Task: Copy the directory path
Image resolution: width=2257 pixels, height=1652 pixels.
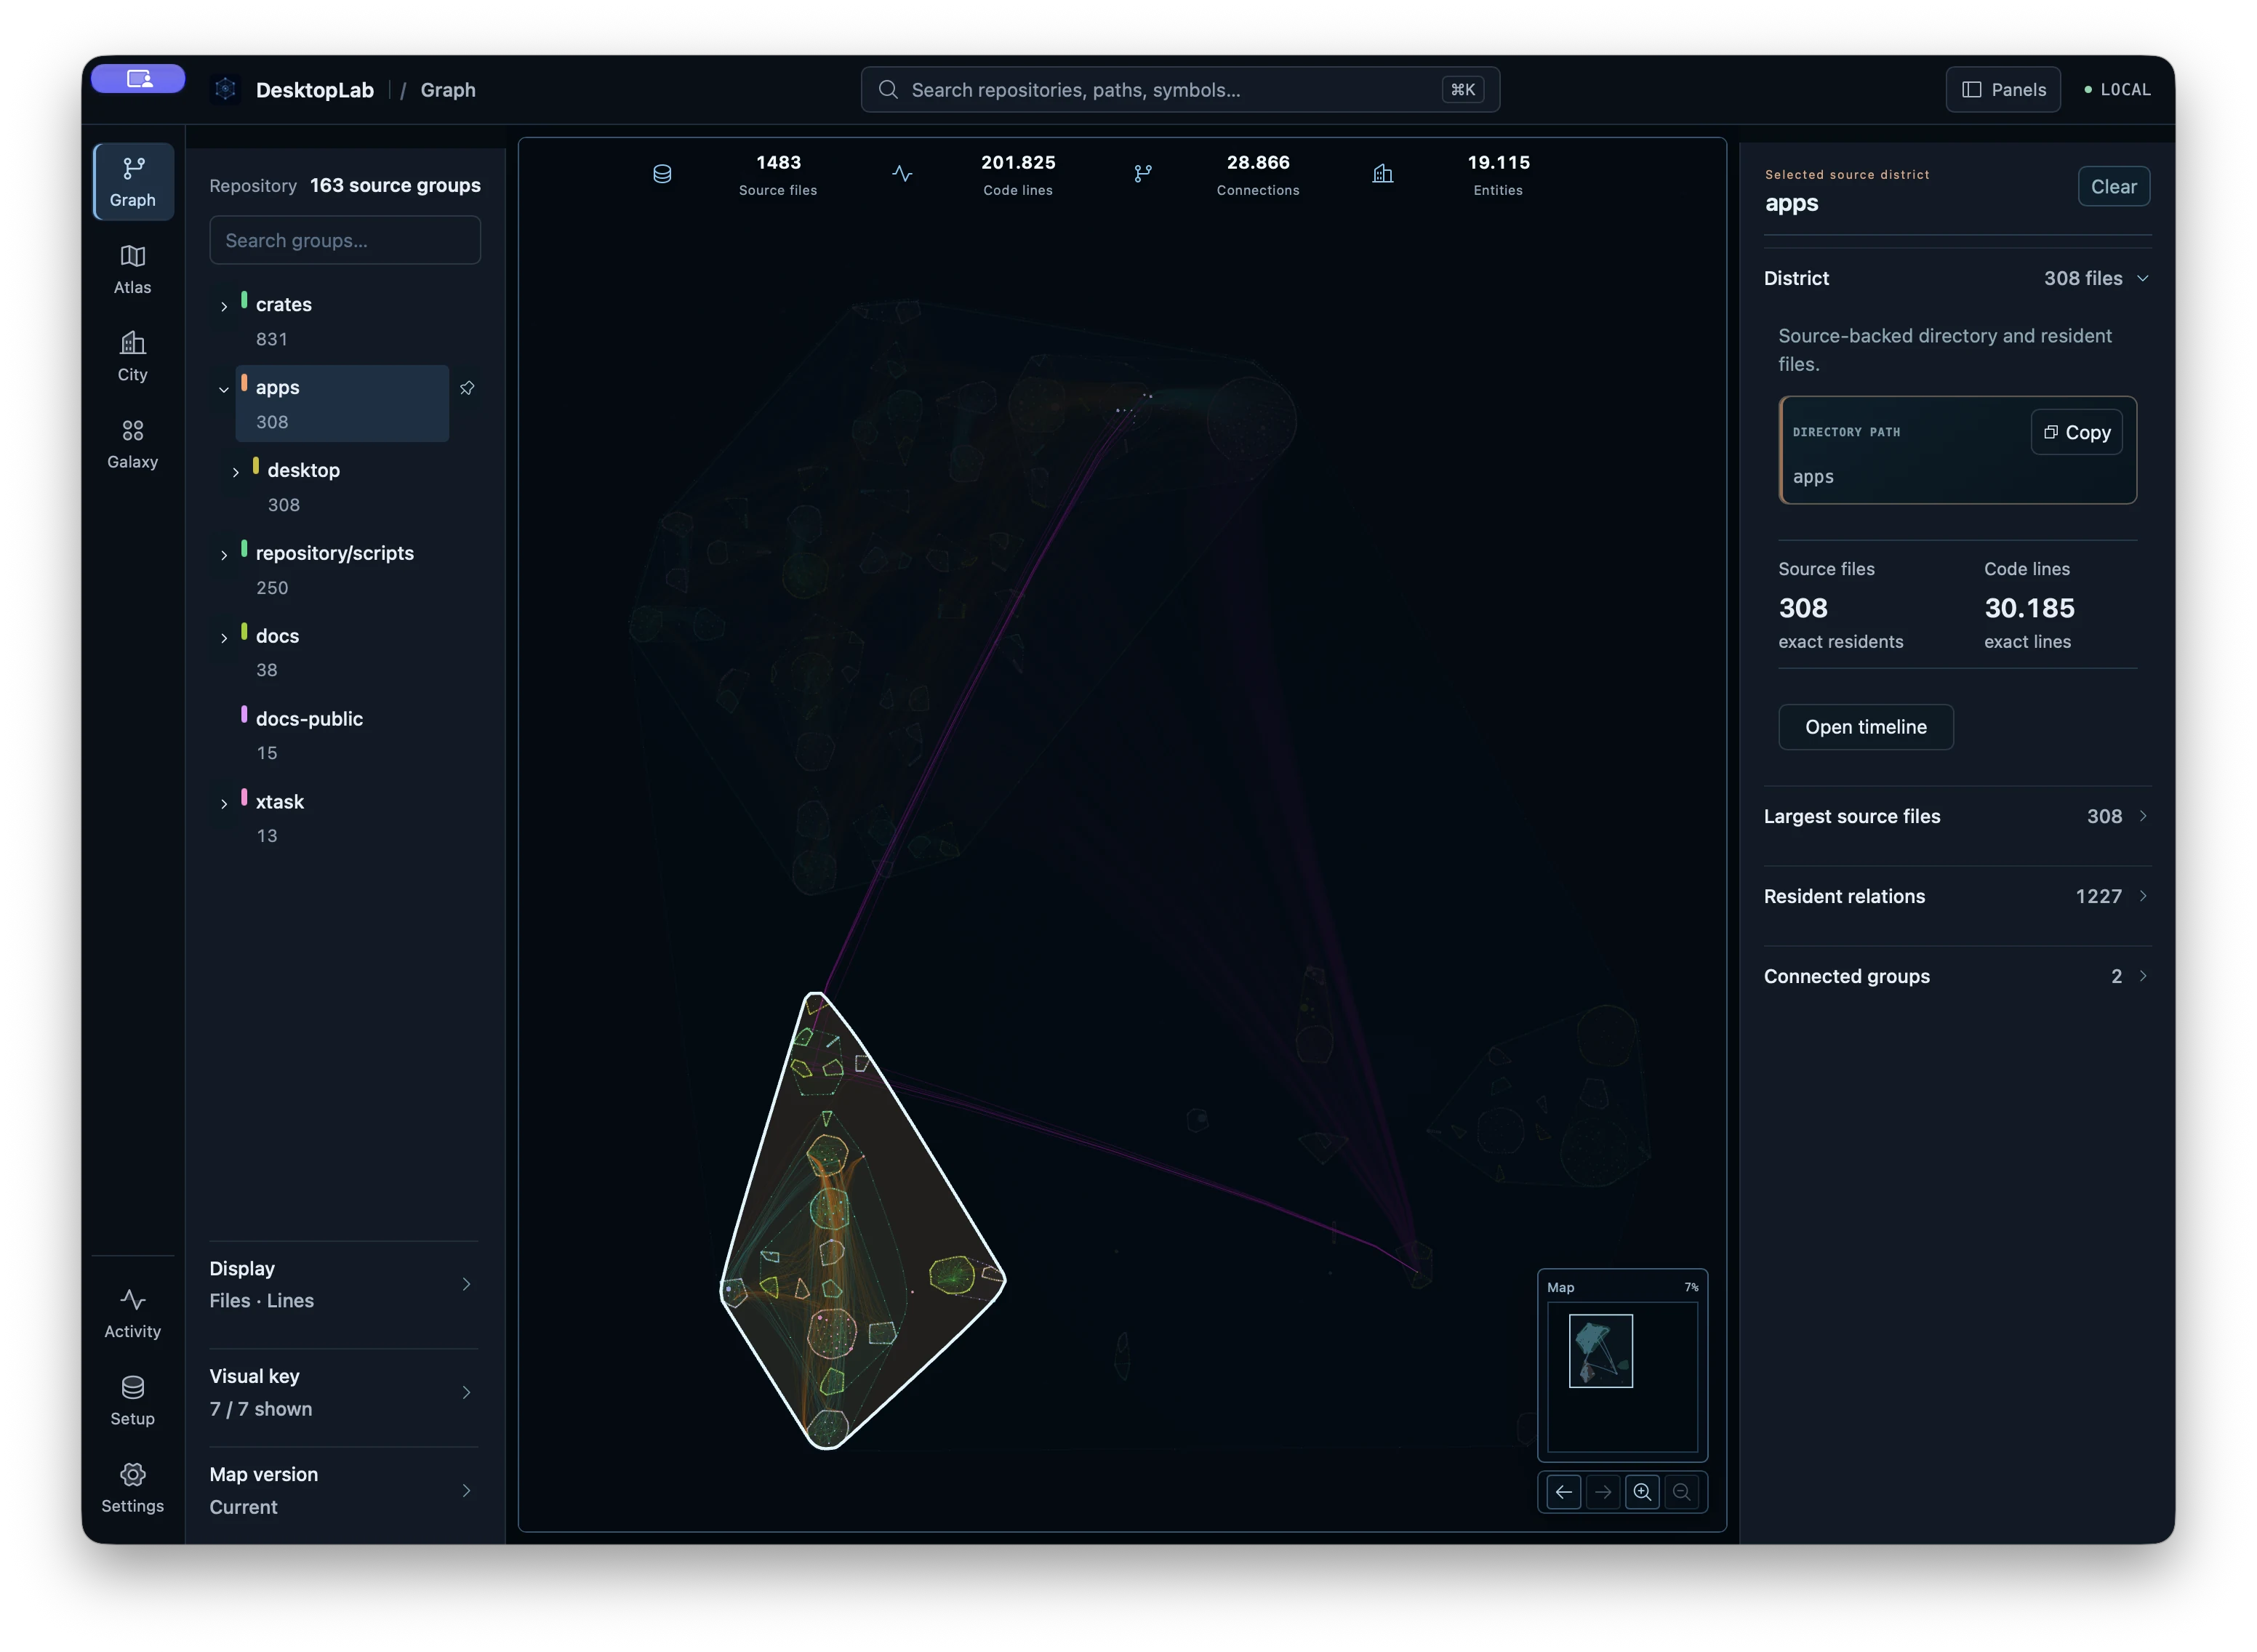Action: pyautogui.click(x=2076, y=433)
